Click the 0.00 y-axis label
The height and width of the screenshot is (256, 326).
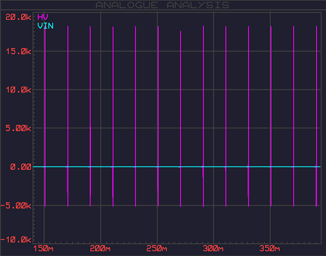(21, 166)
